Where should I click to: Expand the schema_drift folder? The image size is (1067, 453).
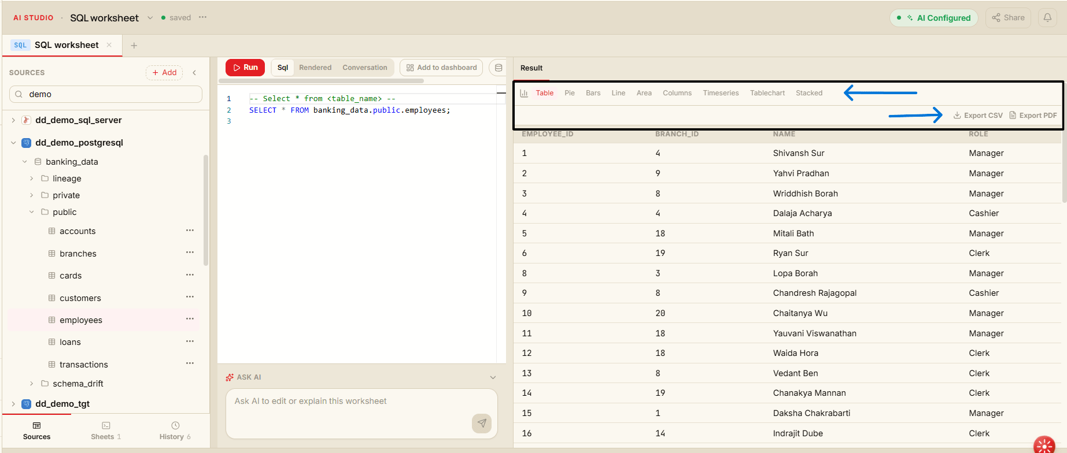coord(32,384)
